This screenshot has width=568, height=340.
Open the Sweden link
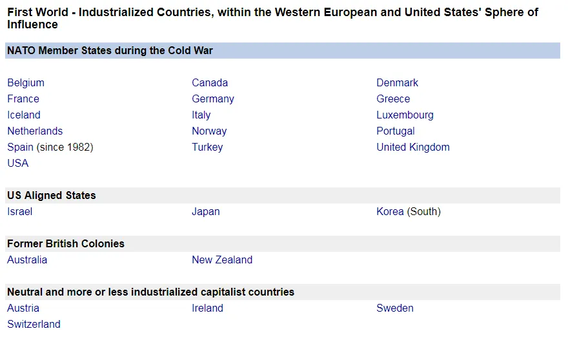(x=395, y=308)
